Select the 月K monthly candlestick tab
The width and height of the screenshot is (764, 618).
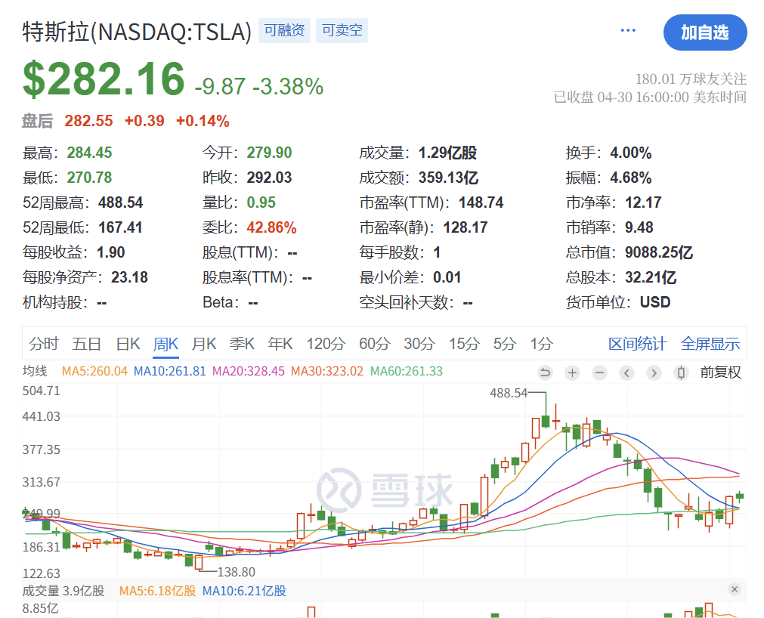(204, 344)
